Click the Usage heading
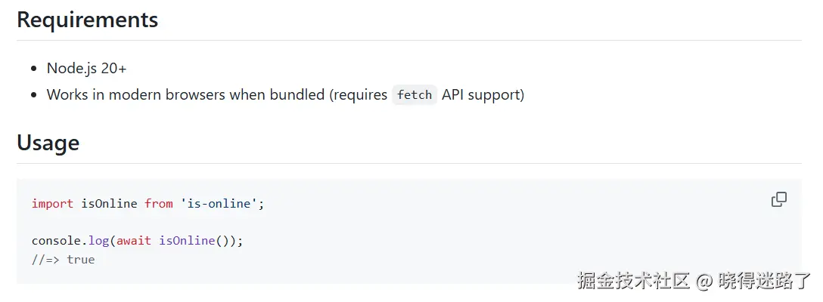 click(48, 143)
